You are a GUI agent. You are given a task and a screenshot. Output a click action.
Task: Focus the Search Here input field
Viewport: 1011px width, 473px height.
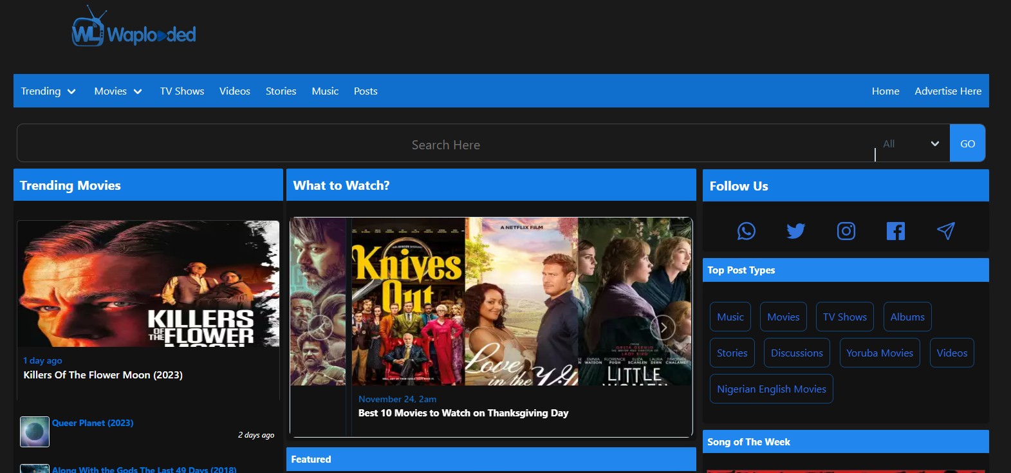click(445, 144)
